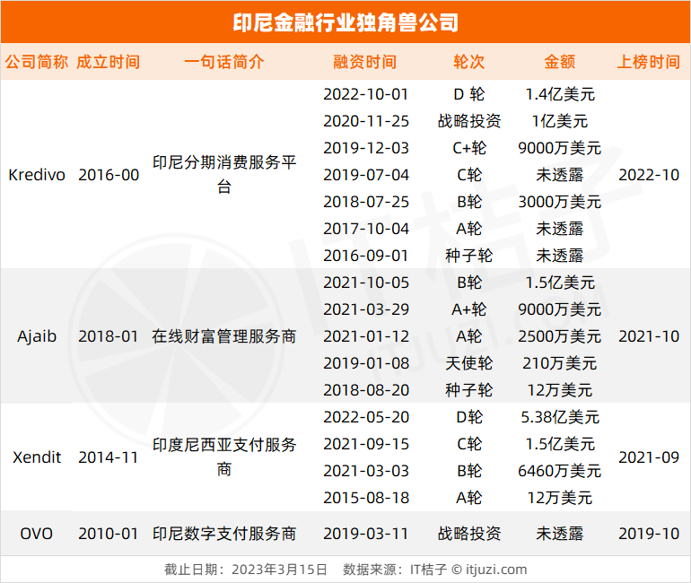Click funding date 2021-03-29
691x583 pixels.
point(366,309)
